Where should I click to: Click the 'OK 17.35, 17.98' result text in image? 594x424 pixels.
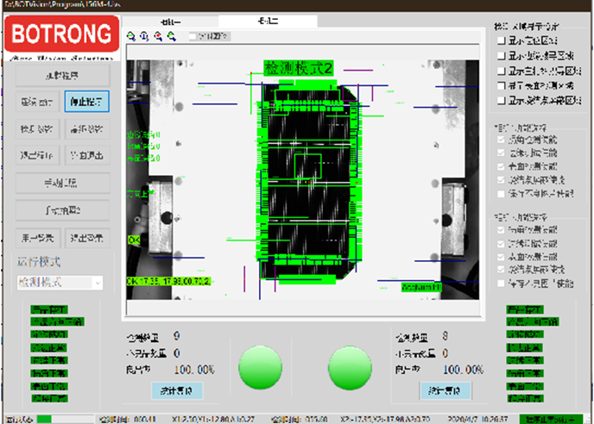(x=169, y=282)
